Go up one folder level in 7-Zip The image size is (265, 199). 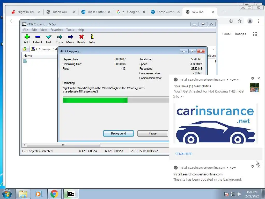(x=25, y=49)
